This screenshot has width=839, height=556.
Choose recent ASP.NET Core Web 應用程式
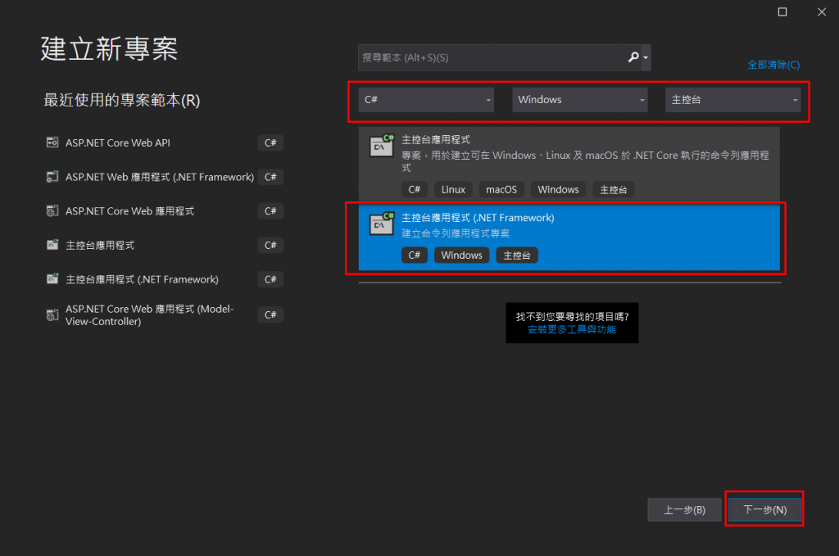(x=164, y=211)
